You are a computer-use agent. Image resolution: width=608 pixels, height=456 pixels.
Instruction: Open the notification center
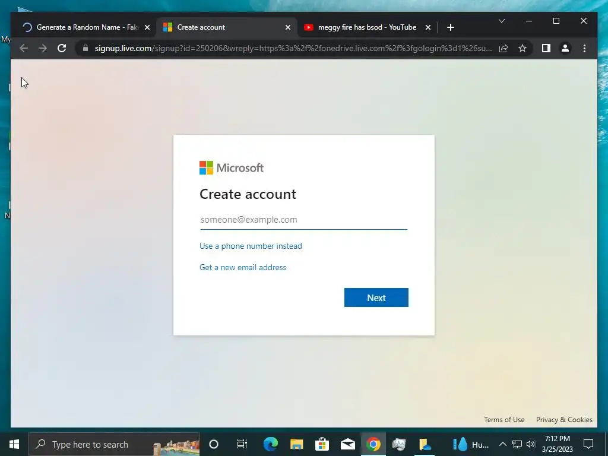click(588, 444)
